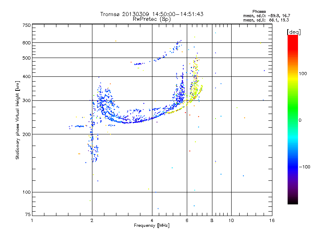Click the x-axis tick label "4"
This screenshot has width=320, height=240.
click(x=152, y=220)
